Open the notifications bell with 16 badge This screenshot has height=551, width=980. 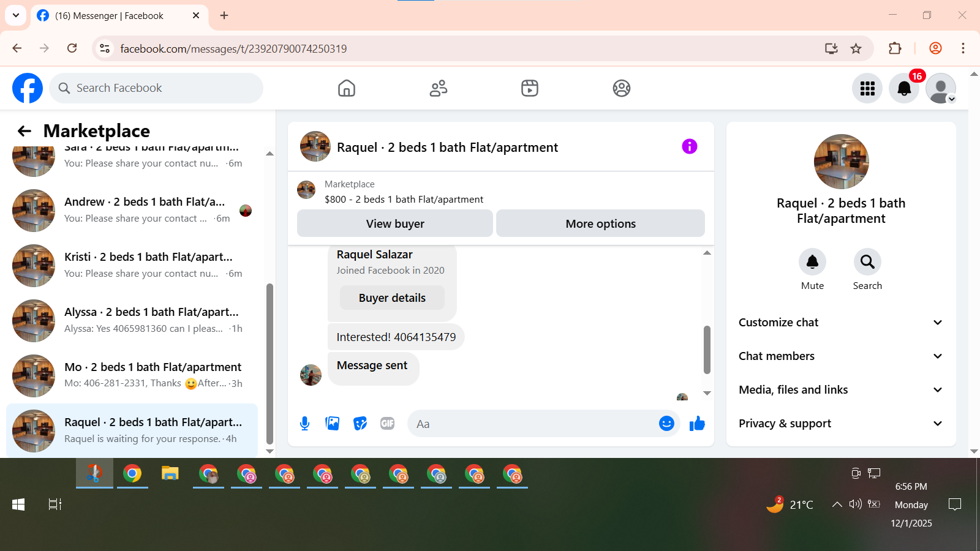[904, 88]
